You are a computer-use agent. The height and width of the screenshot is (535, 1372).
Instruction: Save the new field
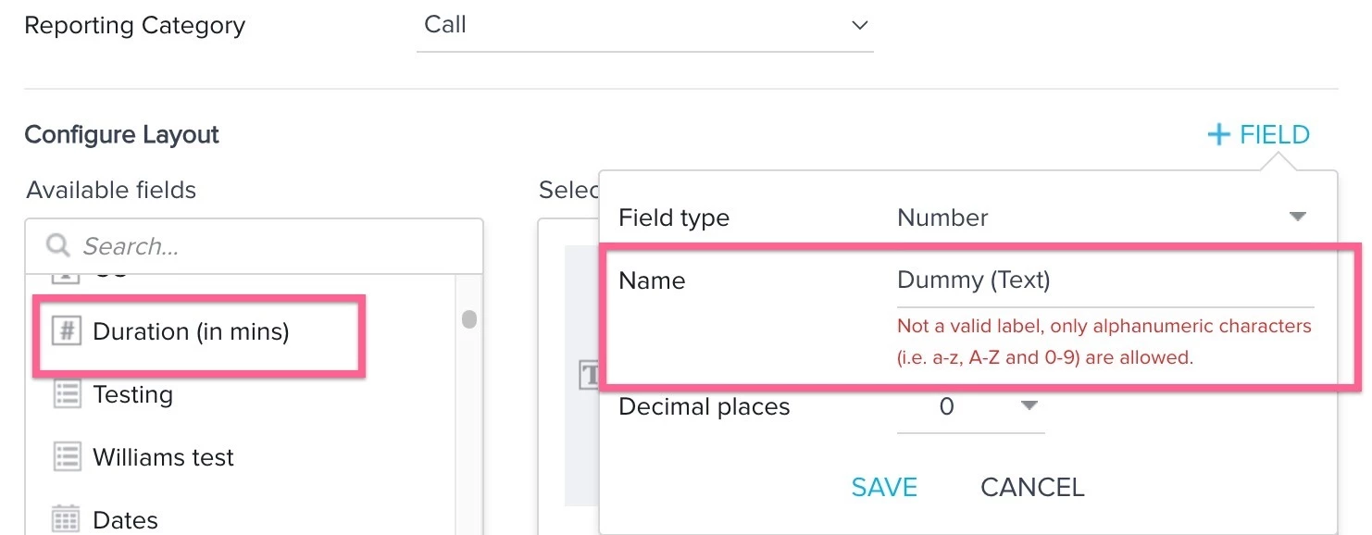coord(884,487)
